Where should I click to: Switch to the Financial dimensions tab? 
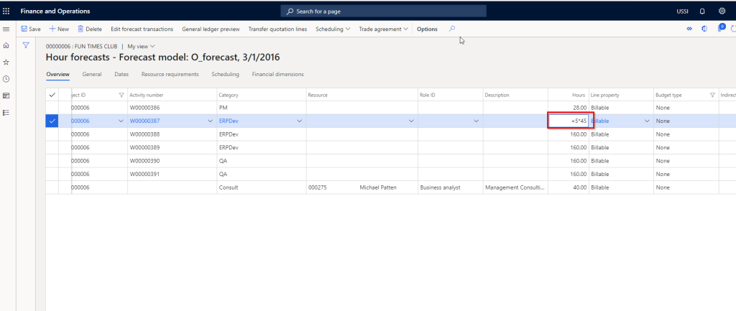point(277,74)
